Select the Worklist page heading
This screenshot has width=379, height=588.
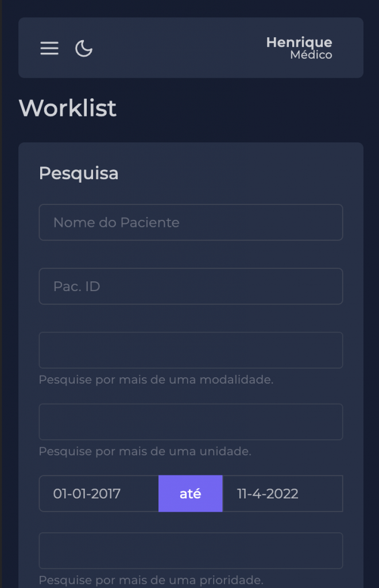pyautogui.click(x=67, y=108)
